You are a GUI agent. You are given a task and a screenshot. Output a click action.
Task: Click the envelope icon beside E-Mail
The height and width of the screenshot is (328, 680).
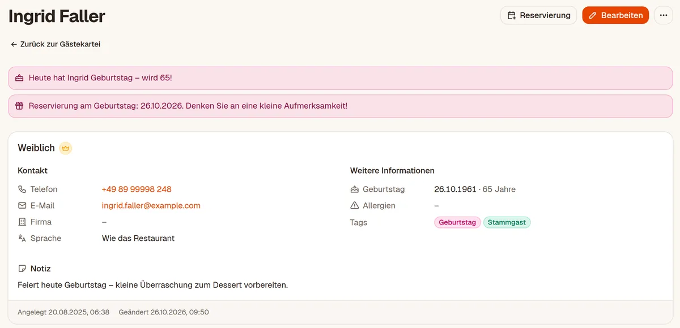click(22, 206)
